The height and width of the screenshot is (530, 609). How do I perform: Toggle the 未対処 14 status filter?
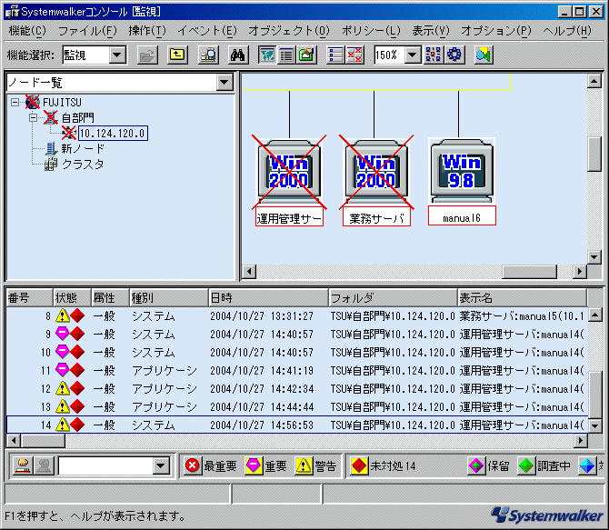coord(384,465)
